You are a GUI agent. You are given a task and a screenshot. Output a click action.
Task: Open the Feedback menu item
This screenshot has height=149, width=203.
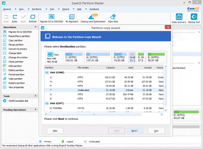[x=94, y=9]
